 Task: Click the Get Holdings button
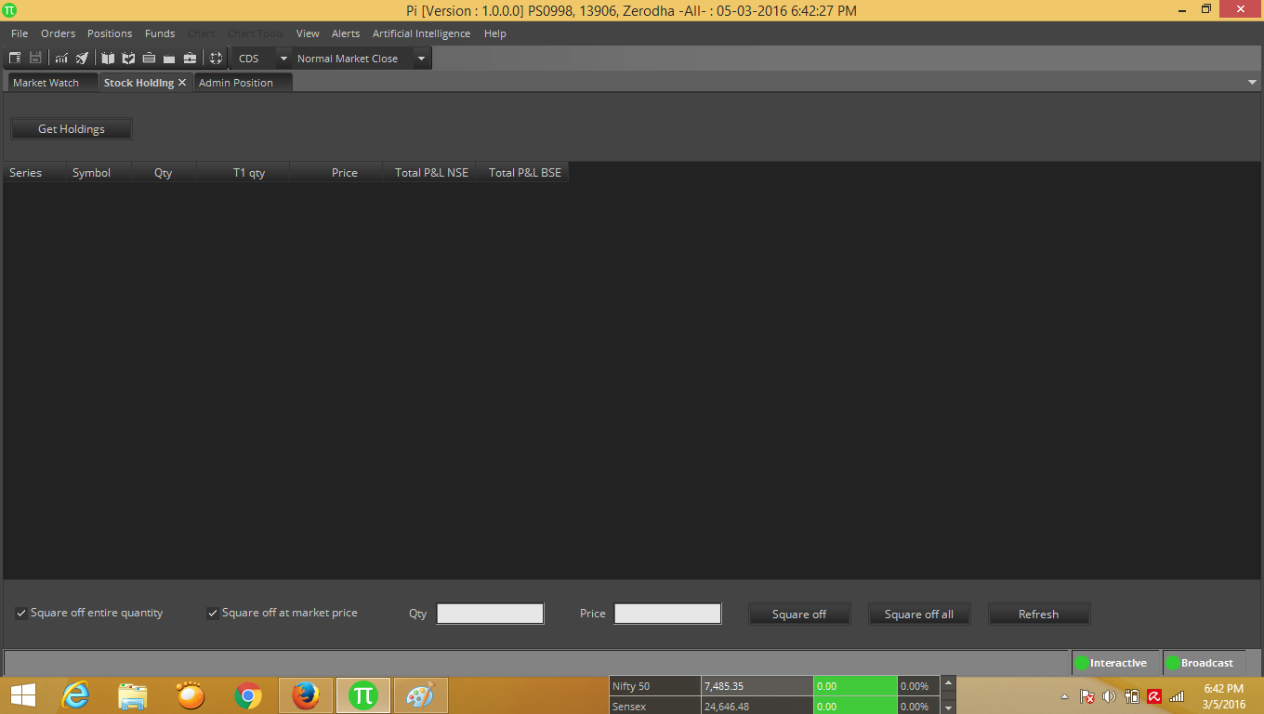coord(72,129)
